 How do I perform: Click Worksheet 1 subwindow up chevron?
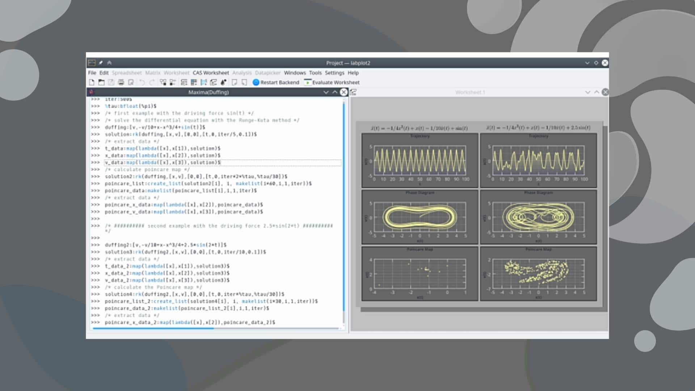(597, 92)
